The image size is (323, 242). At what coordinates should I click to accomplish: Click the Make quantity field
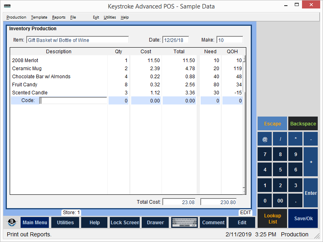pos(230,40)
